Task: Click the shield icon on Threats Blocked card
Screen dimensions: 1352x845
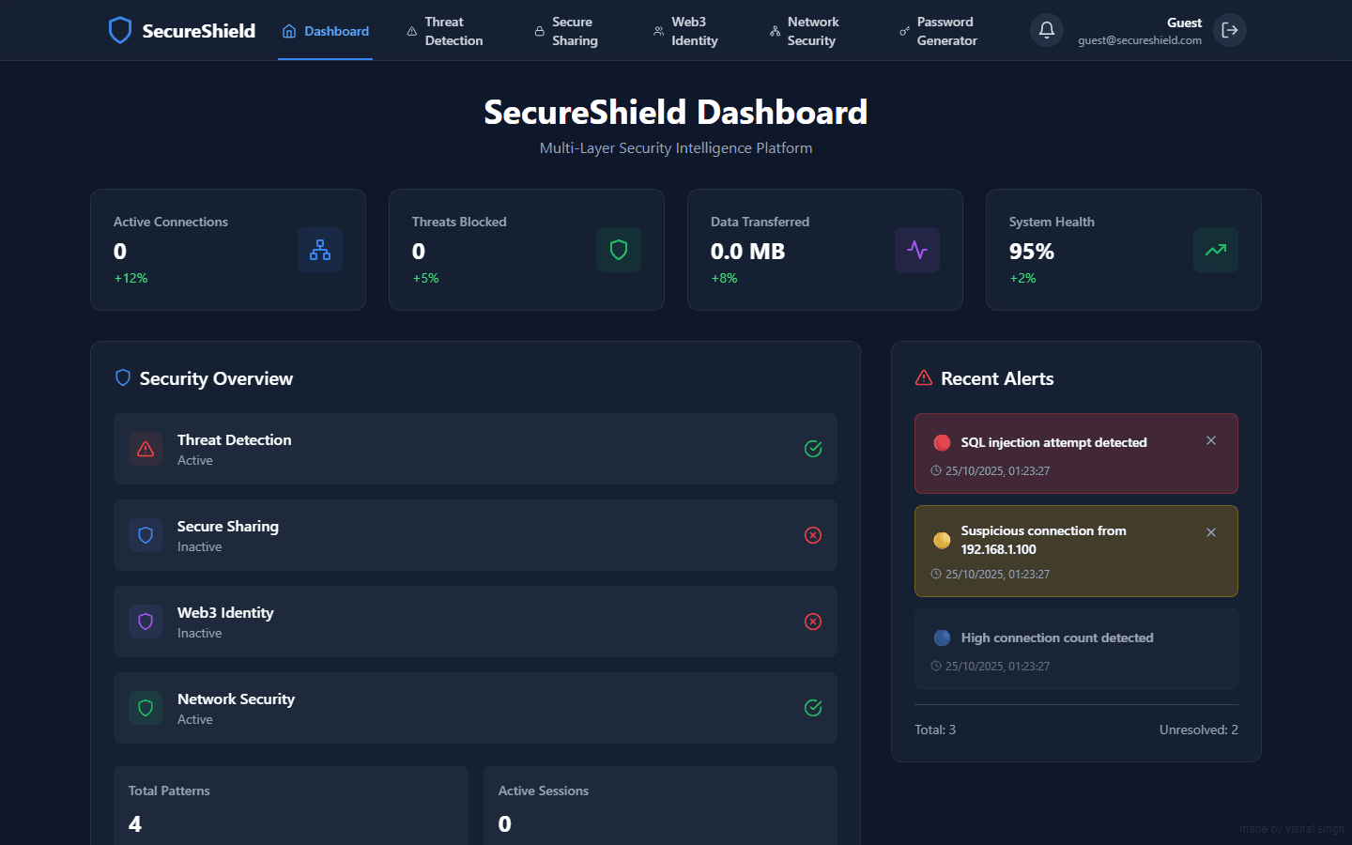Action: pos(618,250)
